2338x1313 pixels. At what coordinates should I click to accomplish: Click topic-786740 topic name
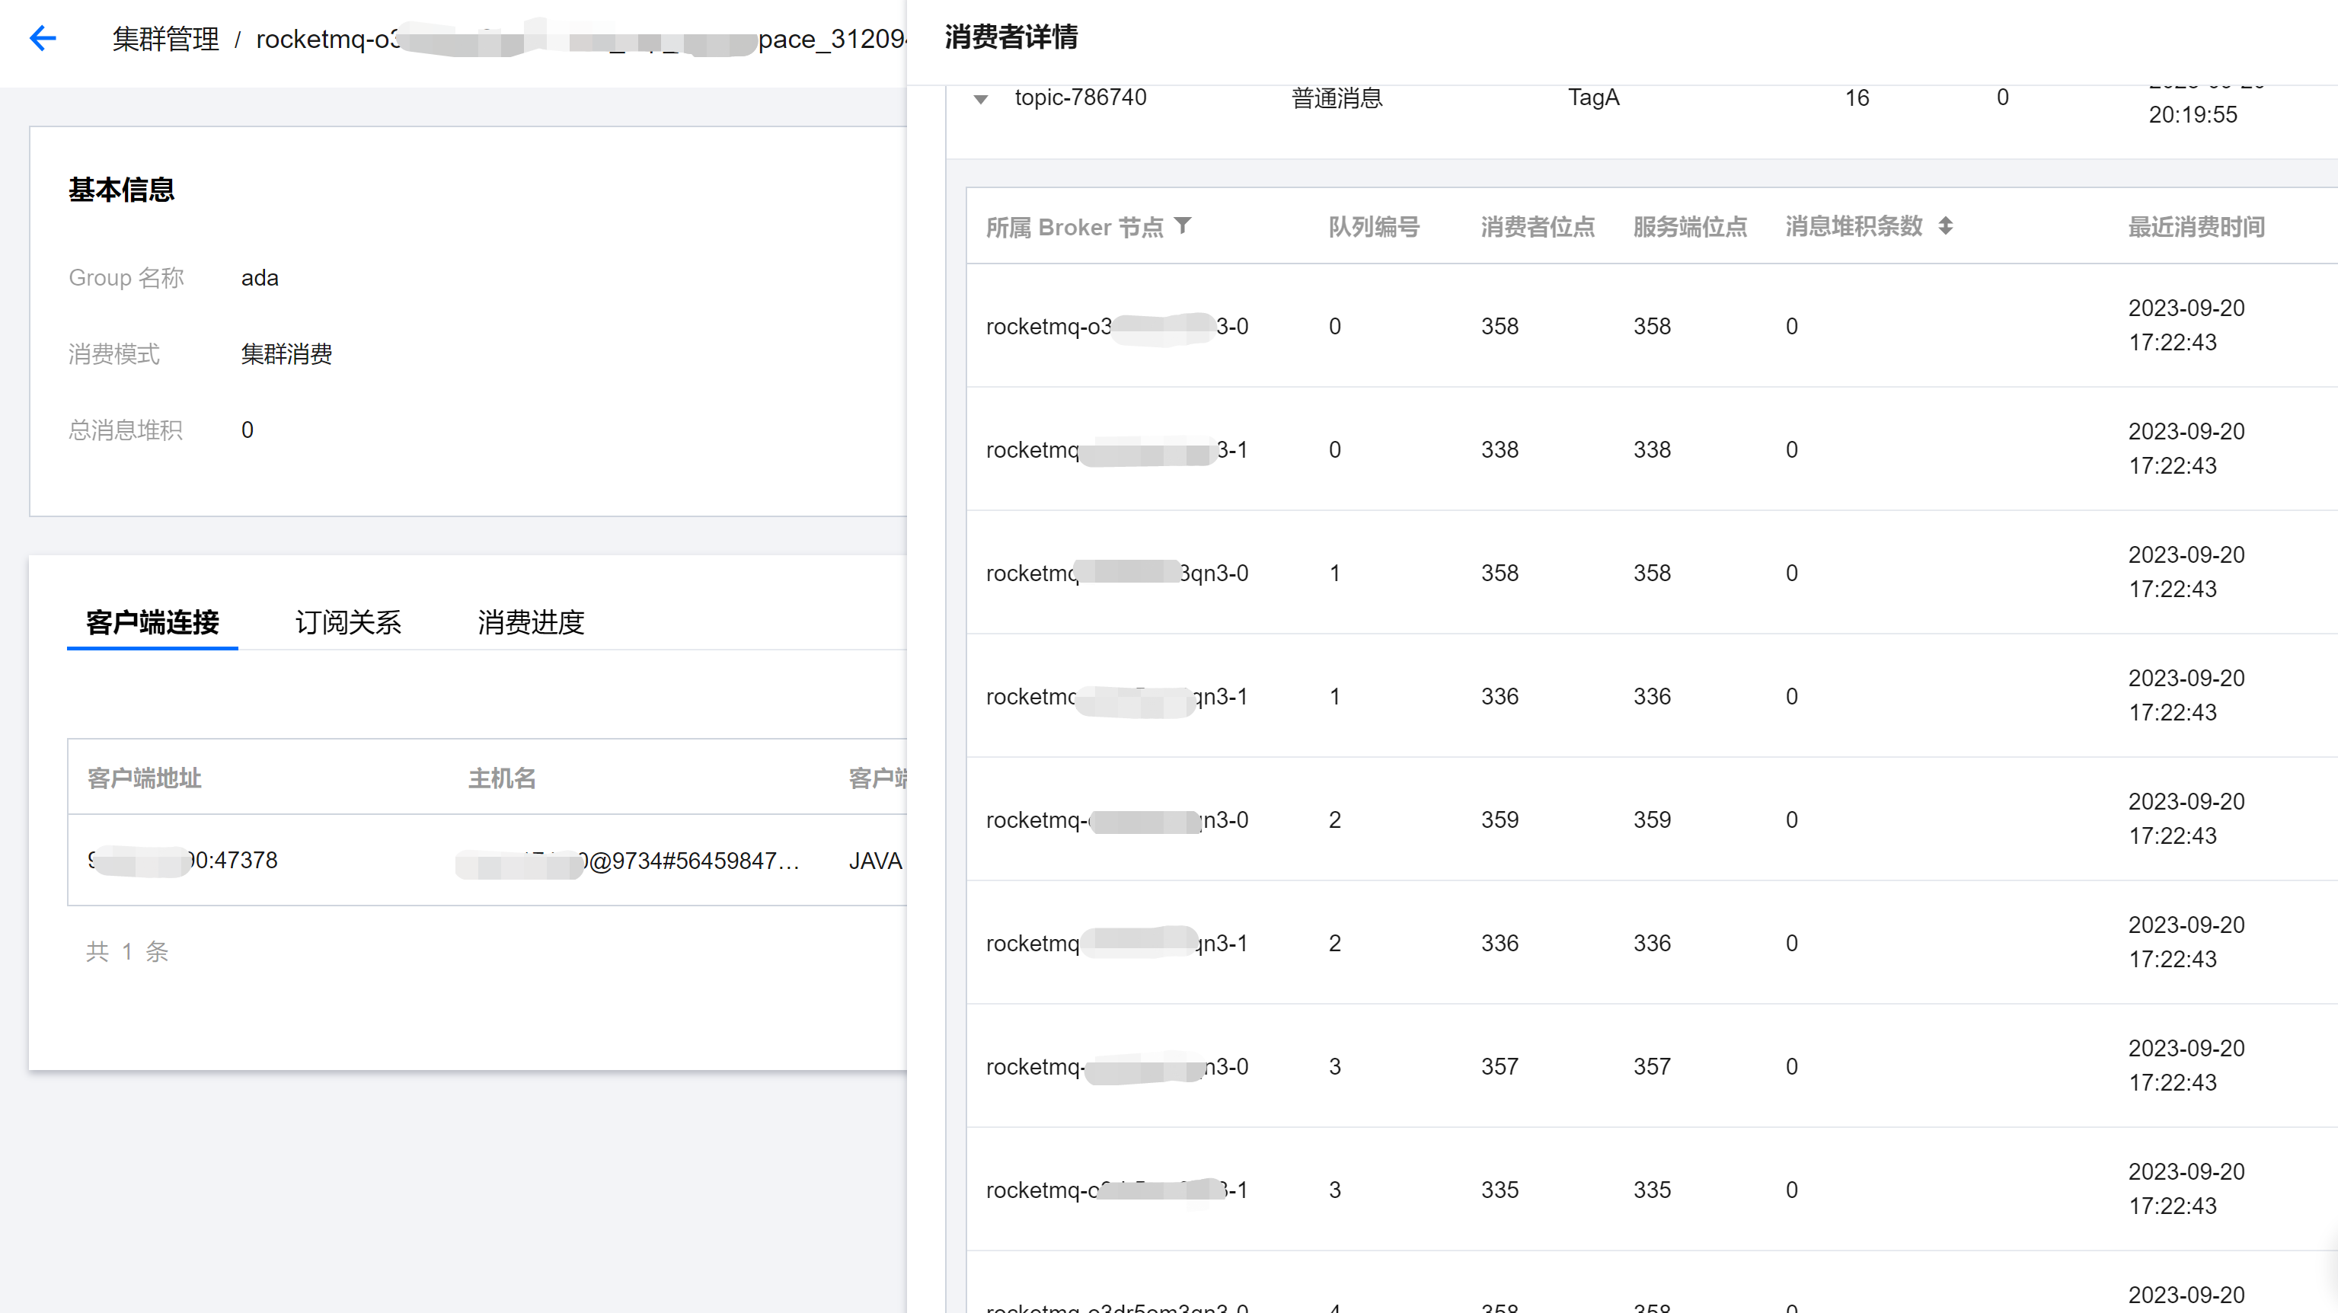pyautogui.click(x=1080, y=97)
